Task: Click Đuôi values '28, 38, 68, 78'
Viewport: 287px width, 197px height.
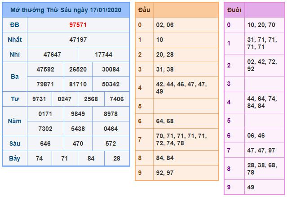Action: pos(262,169)
